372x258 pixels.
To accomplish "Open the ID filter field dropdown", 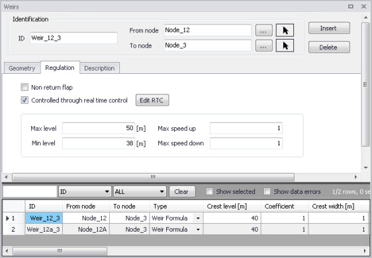I will pyautogui.click(x=85, y=191).
